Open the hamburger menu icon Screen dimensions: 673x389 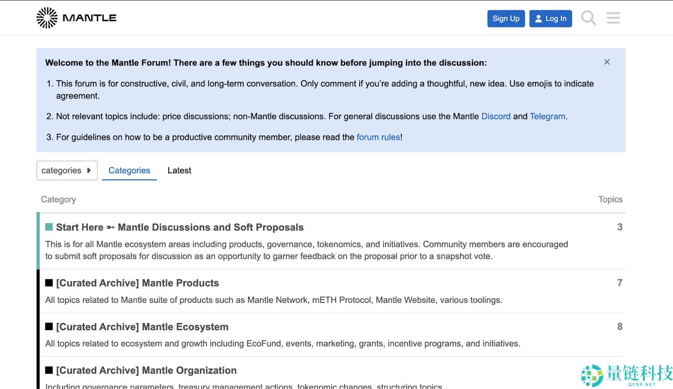613,18
